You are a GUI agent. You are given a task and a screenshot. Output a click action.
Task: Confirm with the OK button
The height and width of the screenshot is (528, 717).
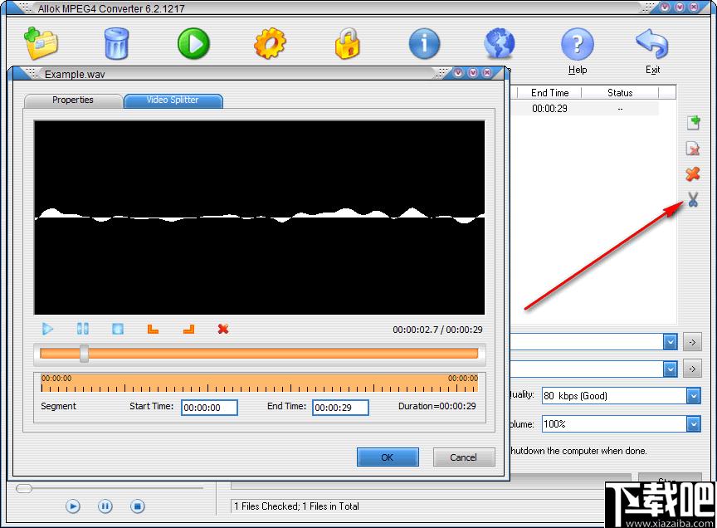tap(388, 457)
